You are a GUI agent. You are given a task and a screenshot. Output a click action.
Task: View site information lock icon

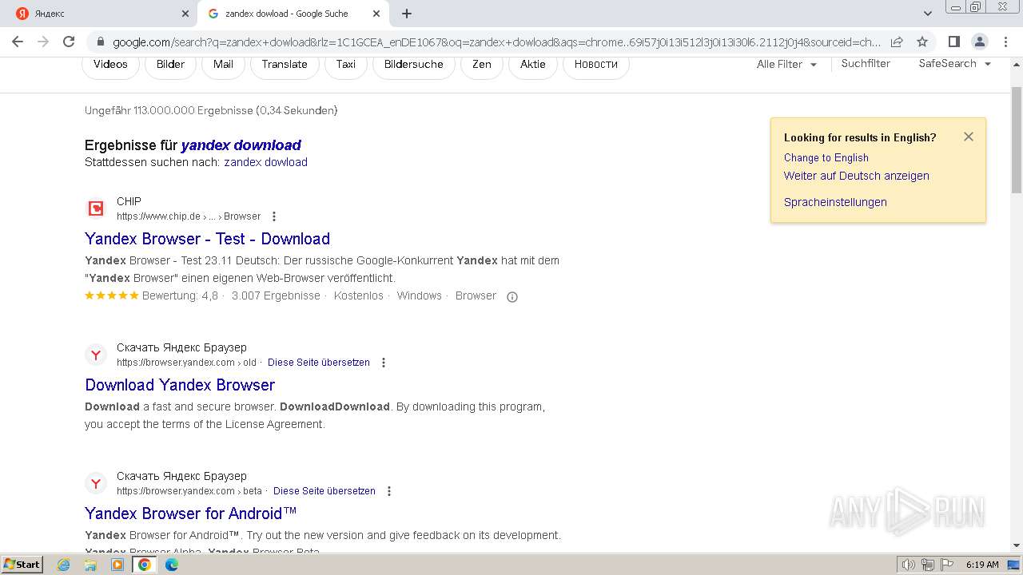(100, 42)
